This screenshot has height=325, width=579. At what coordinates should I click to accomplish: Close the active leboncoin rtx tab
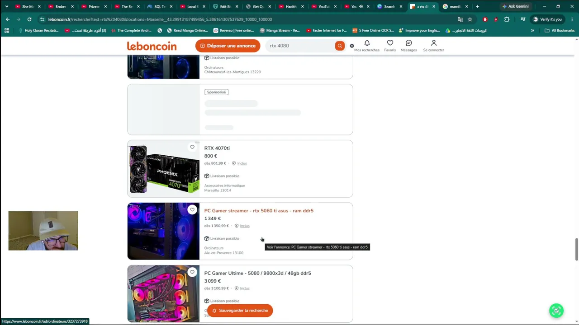pyautogui.click(x=434, y=6)
